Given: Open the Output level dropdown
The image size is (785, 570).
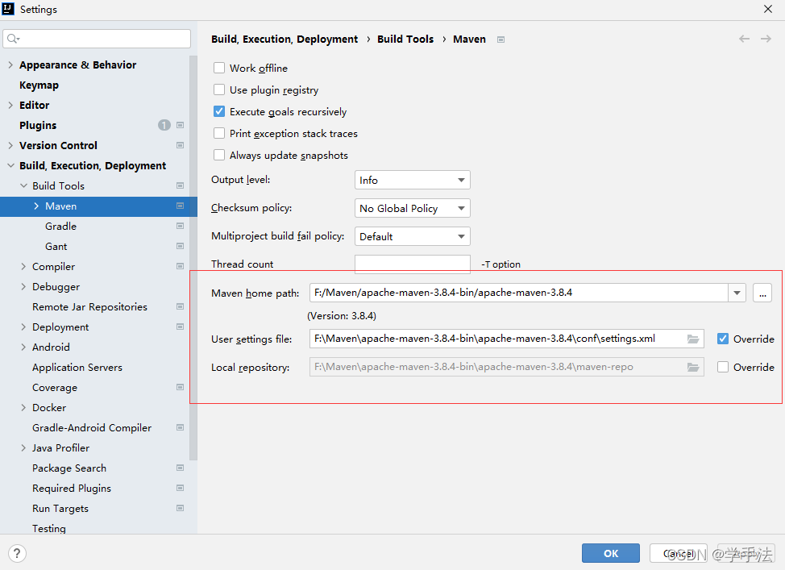Looking at the screenshot, I should point(412,180).
